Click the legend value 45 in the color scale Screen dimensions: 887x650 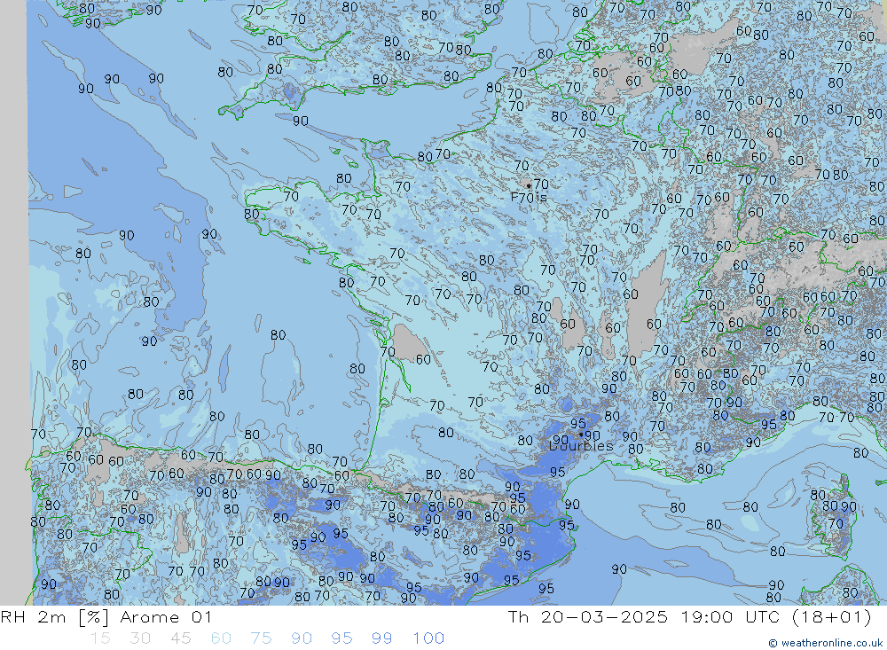[x=180, y=638]
